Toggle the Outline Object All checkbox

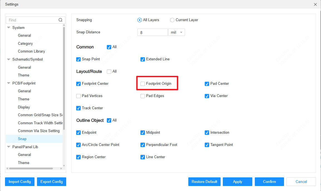[109, 120]
